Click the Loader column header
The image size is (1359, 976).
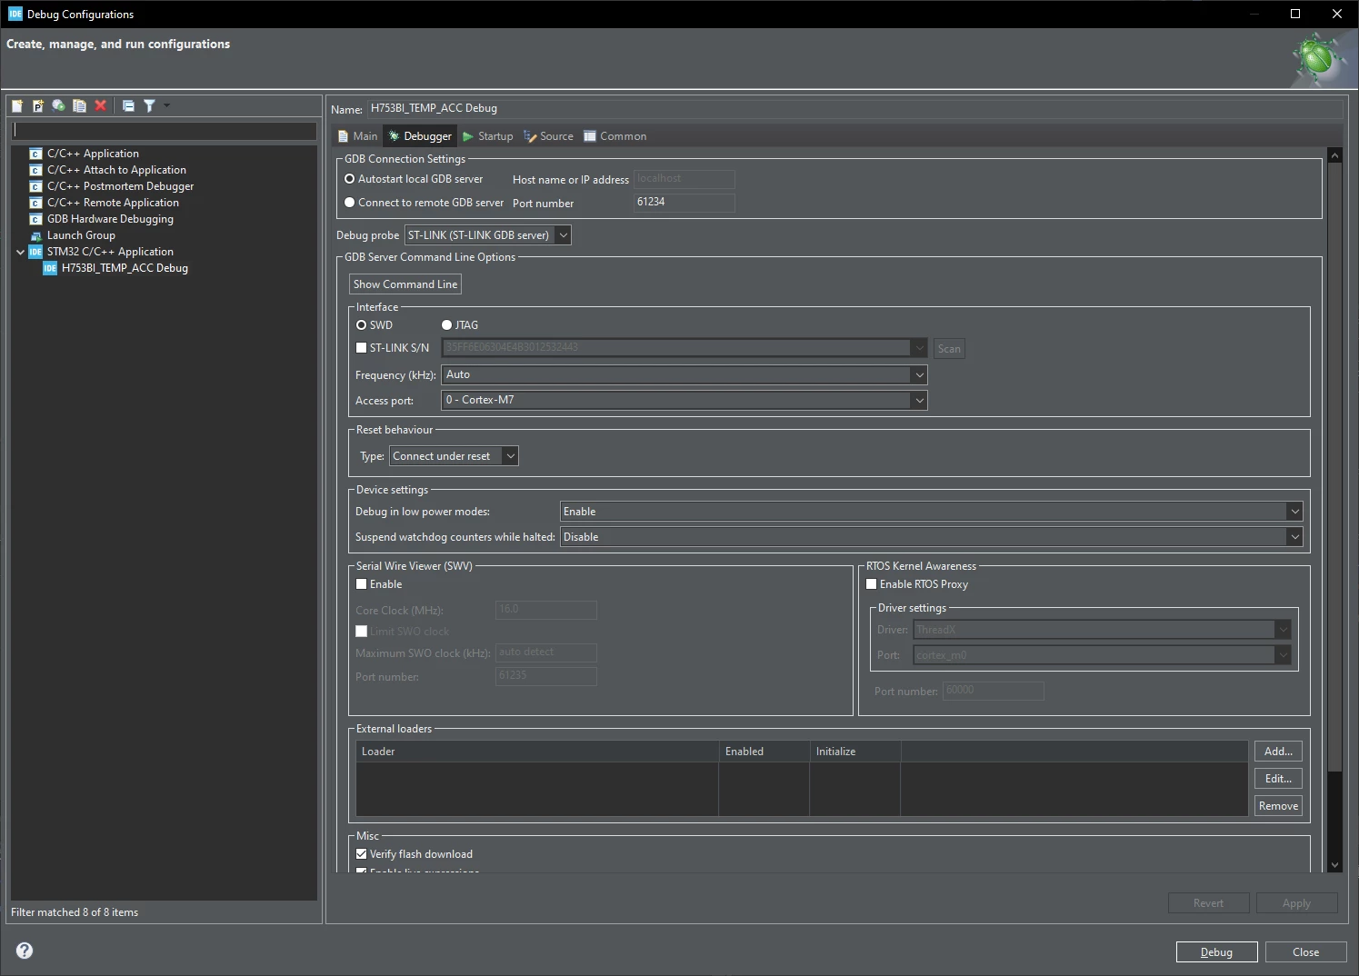537,752
